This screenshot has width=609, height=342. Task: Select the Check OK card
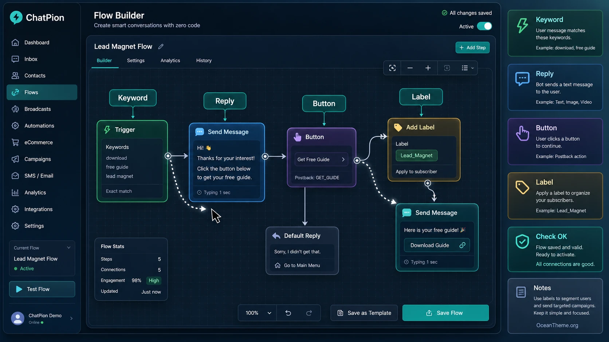[555, 249]
